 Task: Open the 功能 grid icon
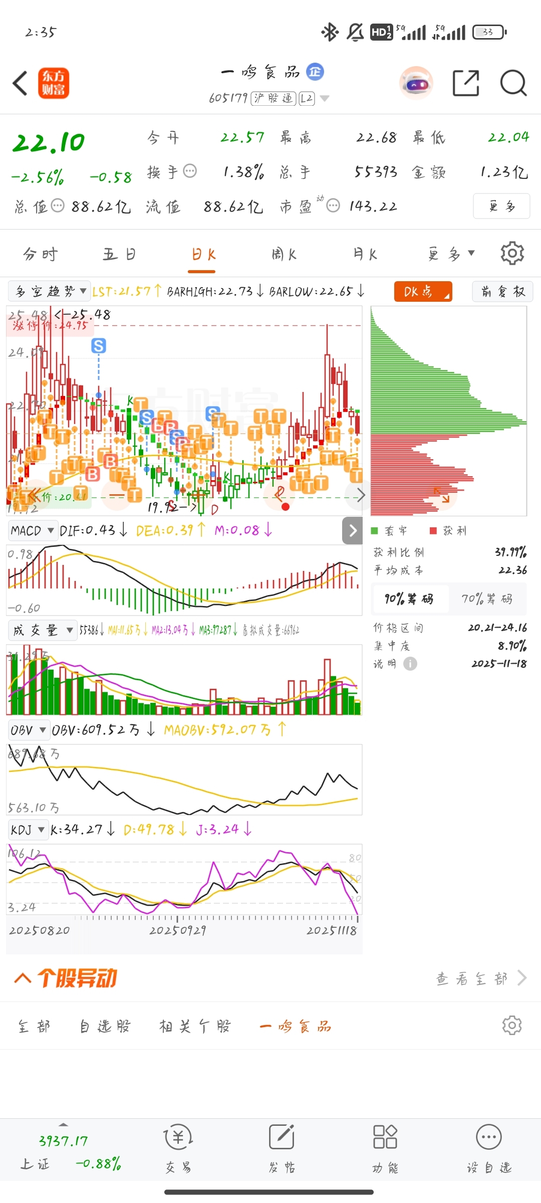coord(385,1137)
